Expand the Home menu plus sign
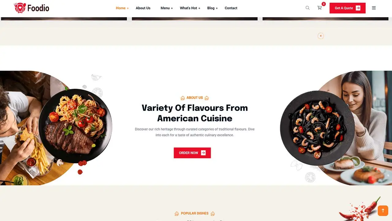 [128, 8]
